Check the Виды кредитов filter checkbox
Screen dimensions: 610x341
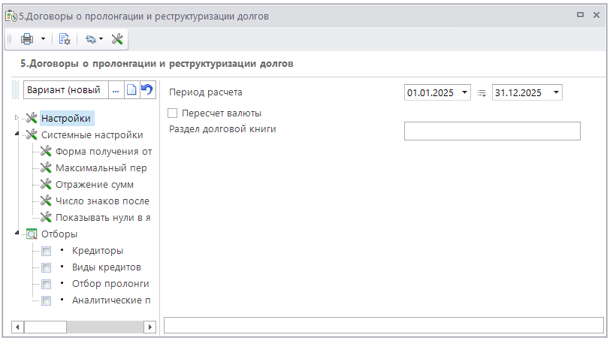[x=46, y=267]
